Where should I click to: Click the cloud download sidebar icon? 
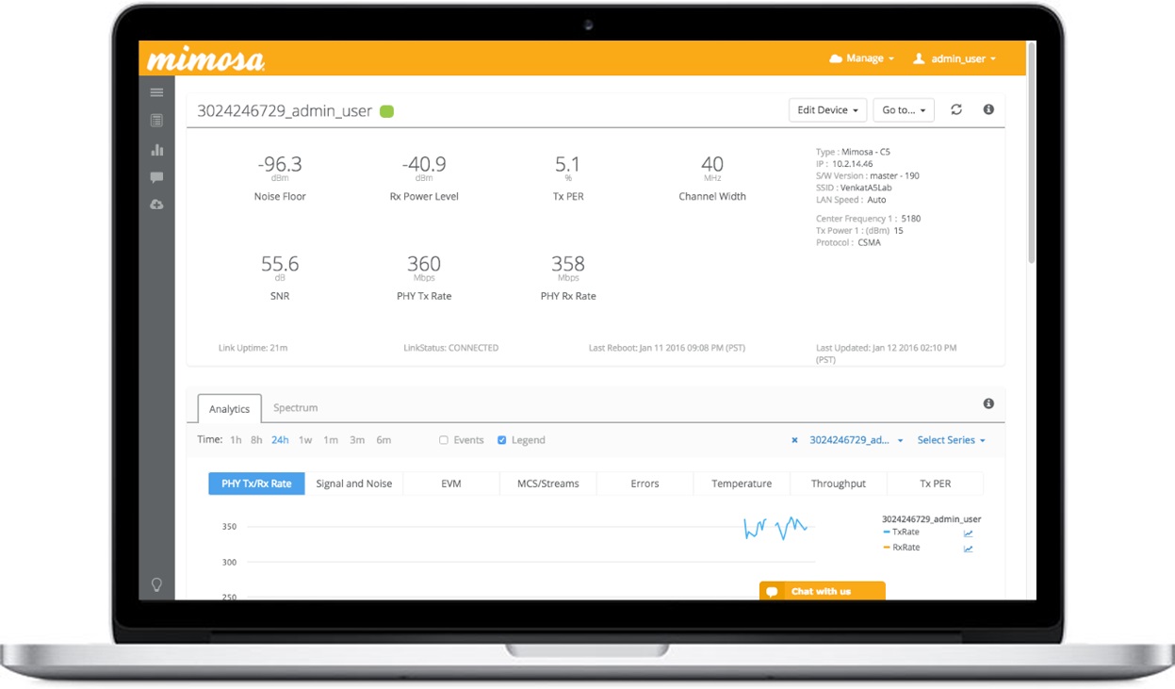point(156,205)
